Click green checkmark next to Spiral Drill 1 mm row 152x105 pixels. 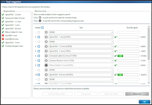[115, 37]
